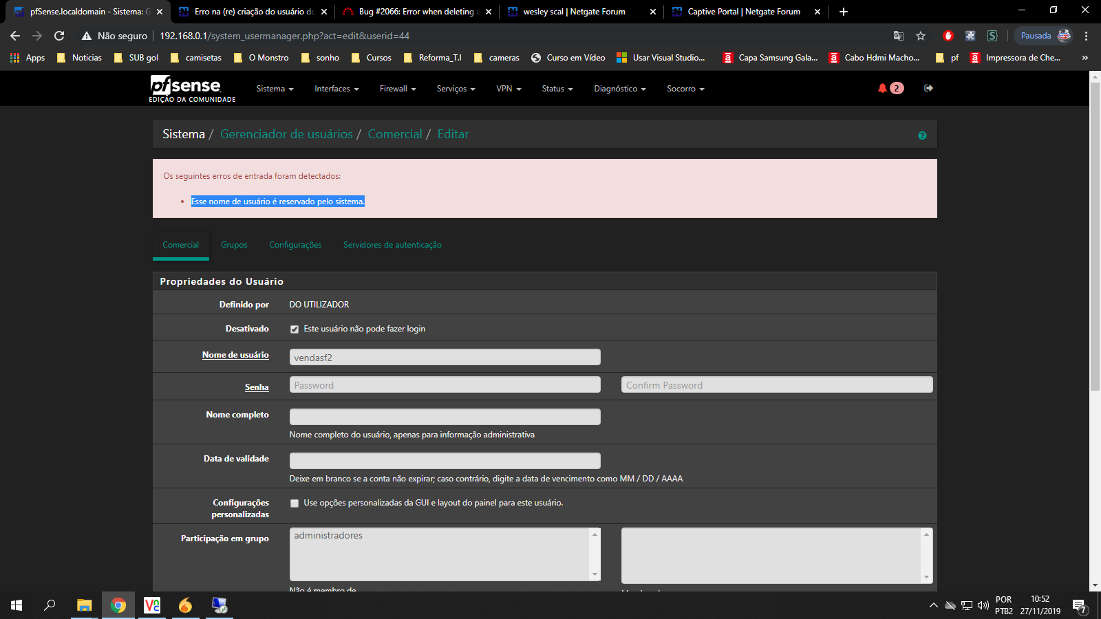
Task: Expand the Serviços dropdown menu
Action: tap(456, 89)
